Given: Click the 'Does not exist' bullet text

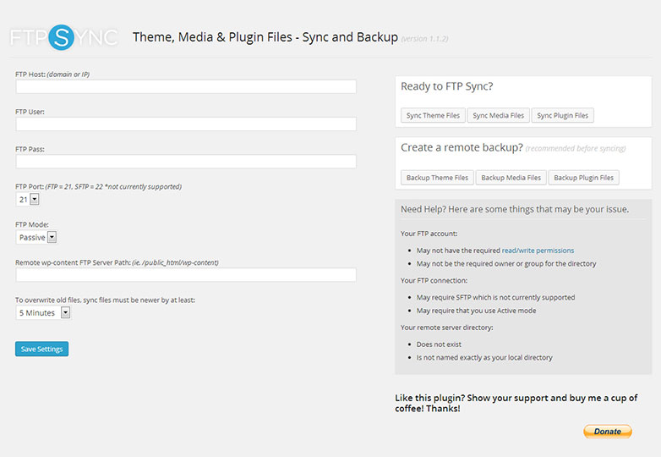Looking at the screenshot, I should pyautogui.click(x=439, y=344).
